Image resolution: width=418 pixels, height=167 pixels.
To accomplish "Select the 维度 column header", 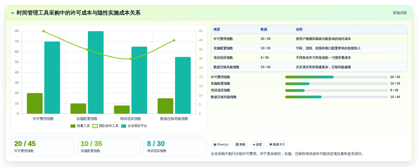I will [x=217, y=30].
